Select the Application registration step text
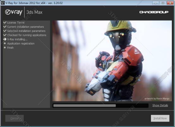Image resolution: width=175 pixels, height=127 pixels. coord(21,44)
